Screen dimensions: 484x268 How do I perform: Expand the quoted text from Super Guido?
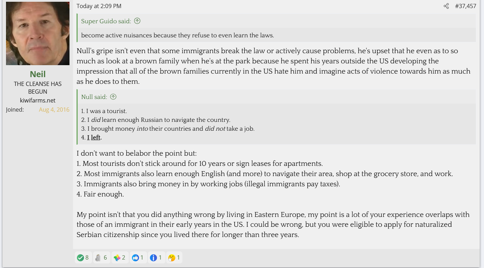(177, 35)
